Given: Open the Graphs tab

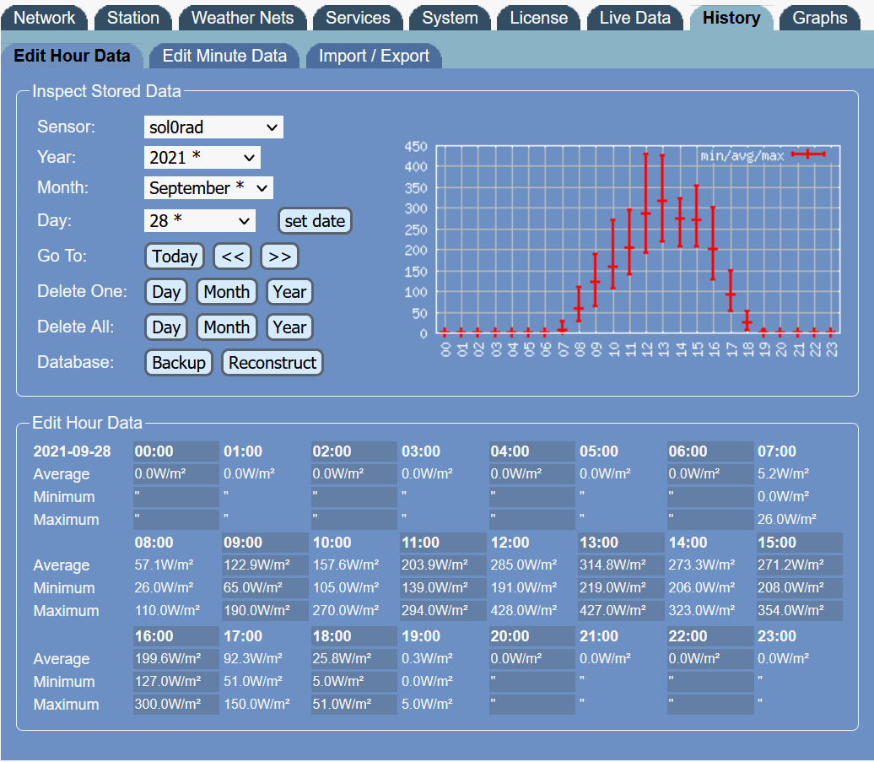Looking at the screenshot, I should [819, 18].
